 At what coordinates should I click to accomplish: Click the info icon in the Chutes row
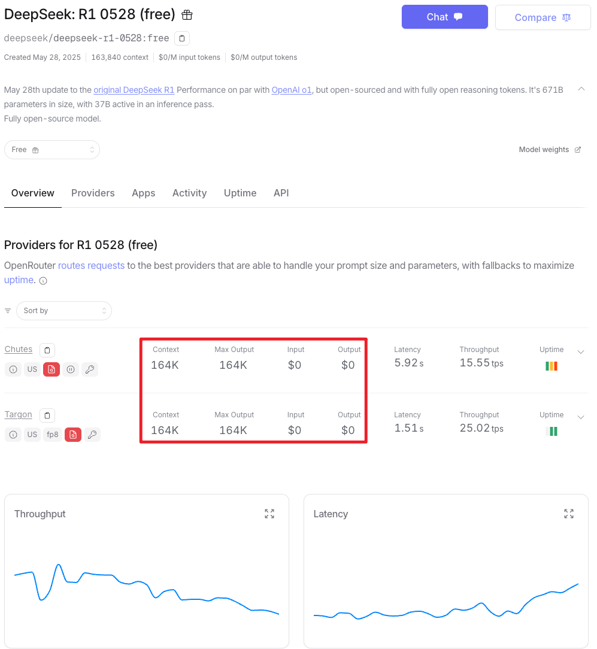tap(13, 369)
